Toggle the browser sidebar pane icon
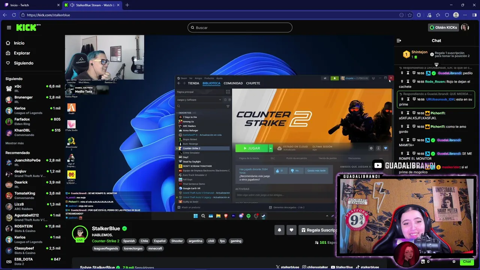Viewport: 480px width, 270px height. 474,15
